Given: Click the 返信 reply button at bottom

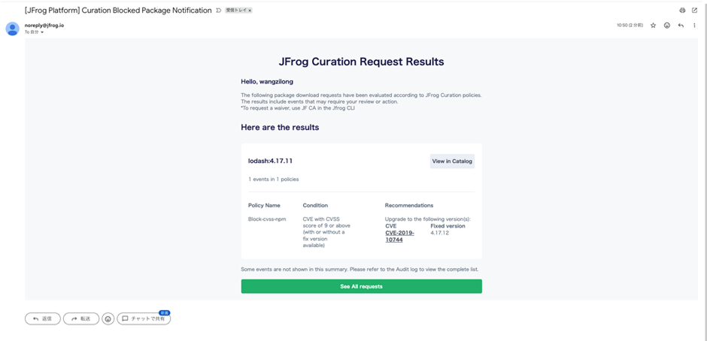Looking at the screenshot, I should click(43, 318).
